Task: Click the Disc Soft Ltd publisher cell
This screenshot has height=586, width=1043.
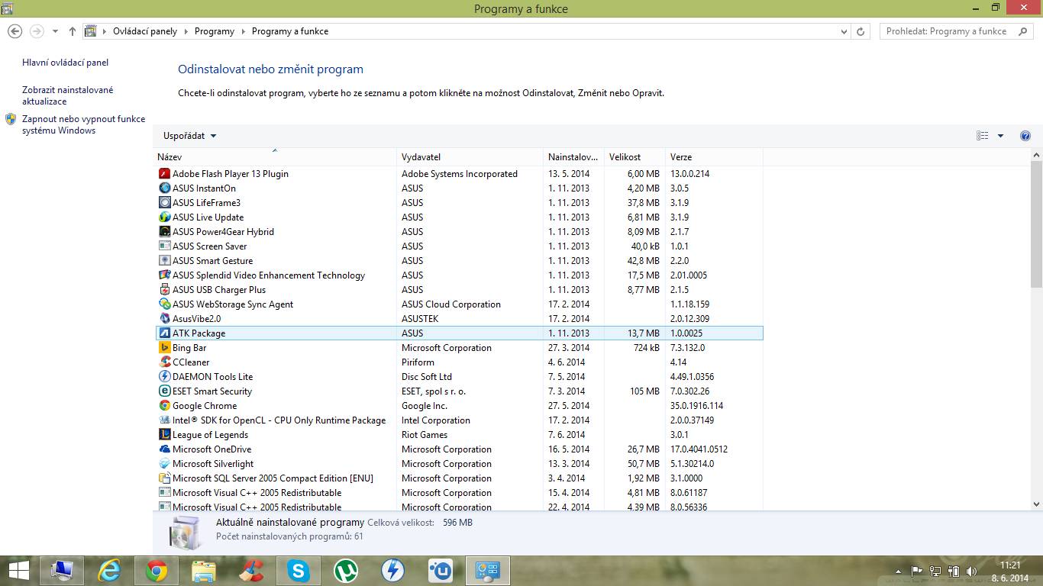Action: (x=427, y=377)
